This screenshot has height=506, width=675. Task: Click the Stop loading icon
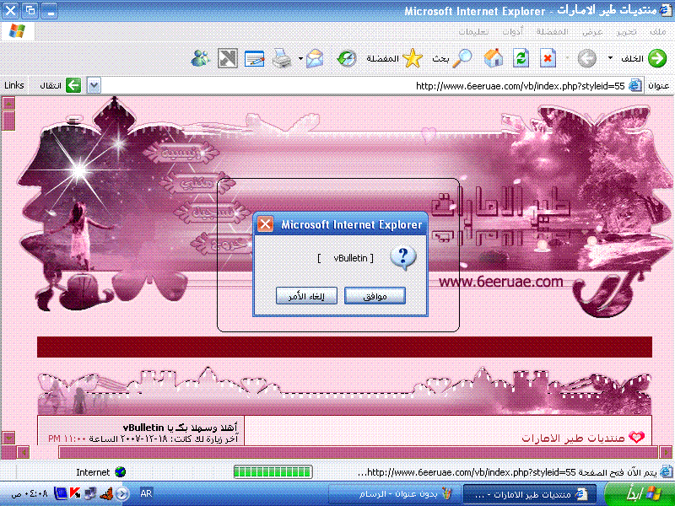(548, 58)
